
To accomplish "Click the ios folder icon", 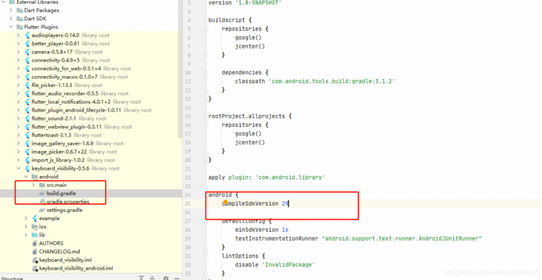I will click(34, 227).
